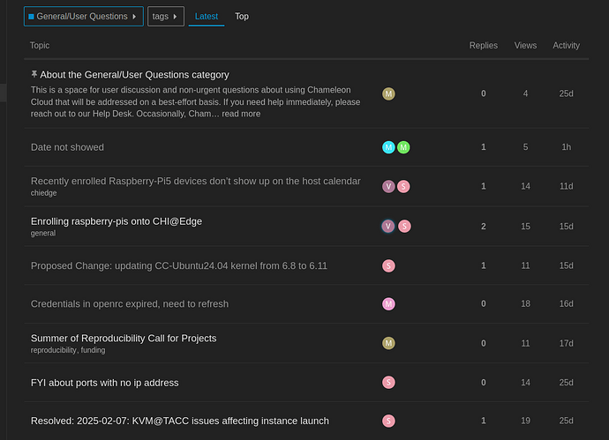Click green M avatar on Date not showed

click(x=403, y=147)
